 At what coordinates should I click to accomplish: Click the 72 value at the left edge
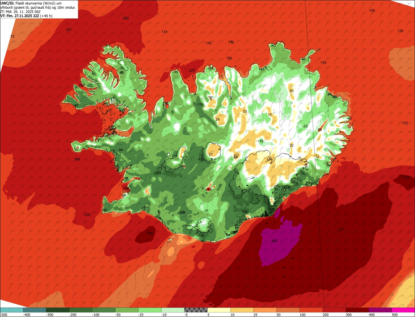13,36
